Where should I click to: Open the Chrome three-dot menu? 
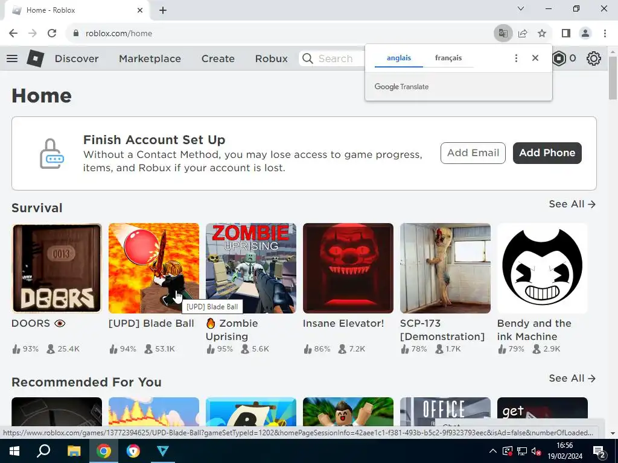[605, 34]
